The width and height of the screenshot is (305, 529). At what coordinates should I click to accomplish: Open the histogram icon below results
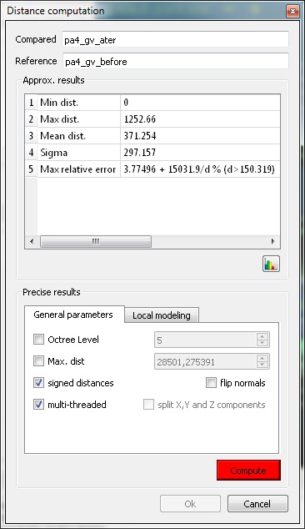point(271,264)
